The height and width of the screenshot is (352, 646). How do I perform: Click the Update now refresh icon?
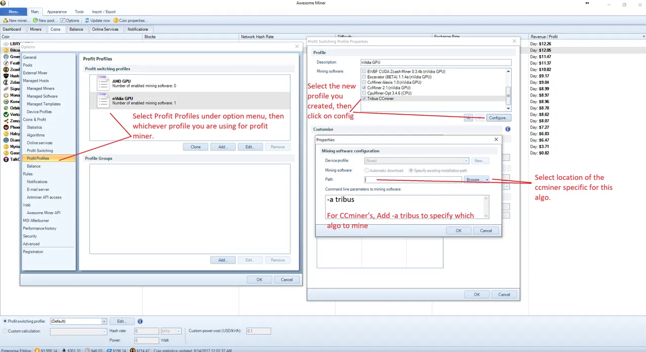(x=87, y=21)
